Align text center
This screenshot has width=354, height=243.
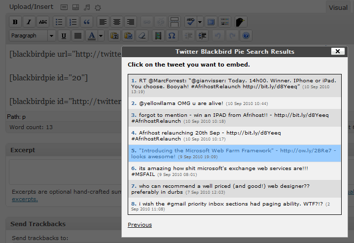click(x=117, y=22)
